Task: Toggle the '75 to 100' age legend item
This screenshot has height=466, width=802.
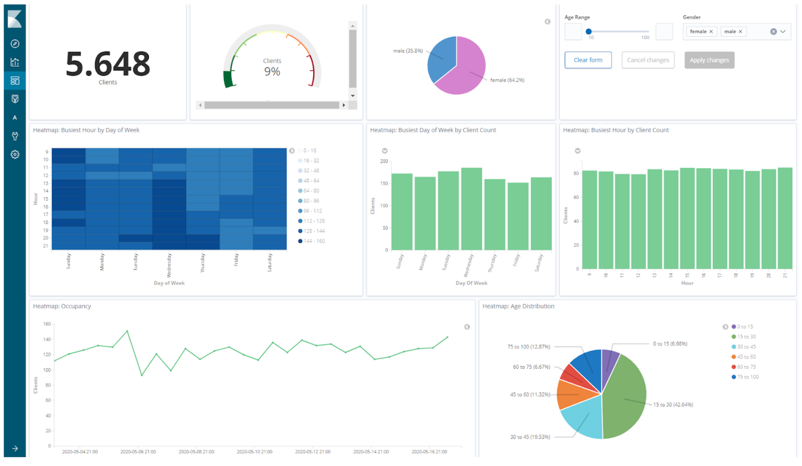Action: (x=745, y=377)
